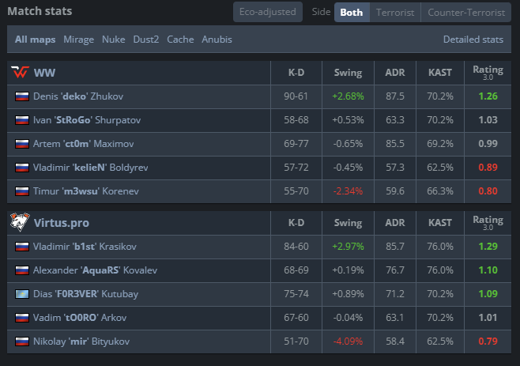
Task: Select the Terrorist side filter
Action: pyautogui.click(x=395, y=13)
